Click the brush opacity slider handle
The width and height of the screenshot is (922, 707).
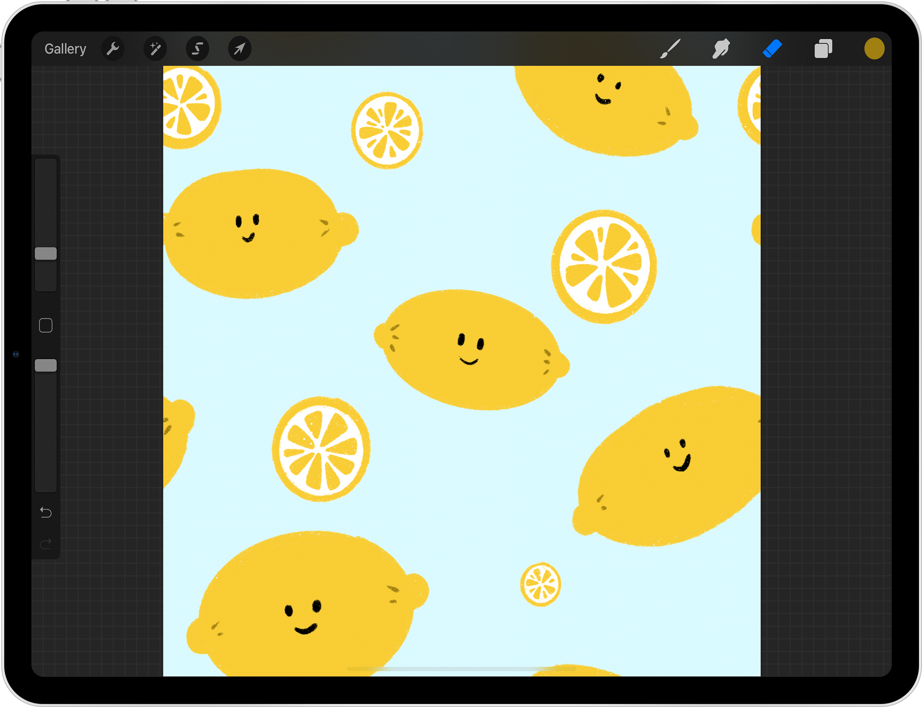point(45,365)
